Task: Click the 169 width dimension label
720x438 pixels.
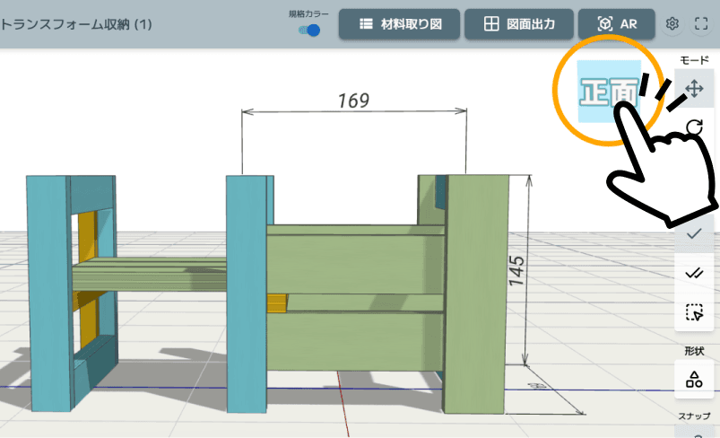Action: tap(353, 100)
